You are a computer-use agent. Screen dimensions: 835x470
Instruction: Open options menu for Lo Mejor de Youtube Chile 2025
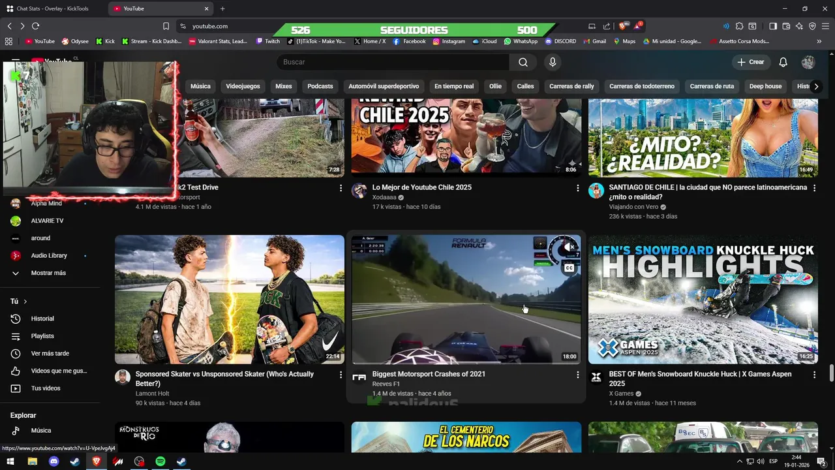[577, 188]
